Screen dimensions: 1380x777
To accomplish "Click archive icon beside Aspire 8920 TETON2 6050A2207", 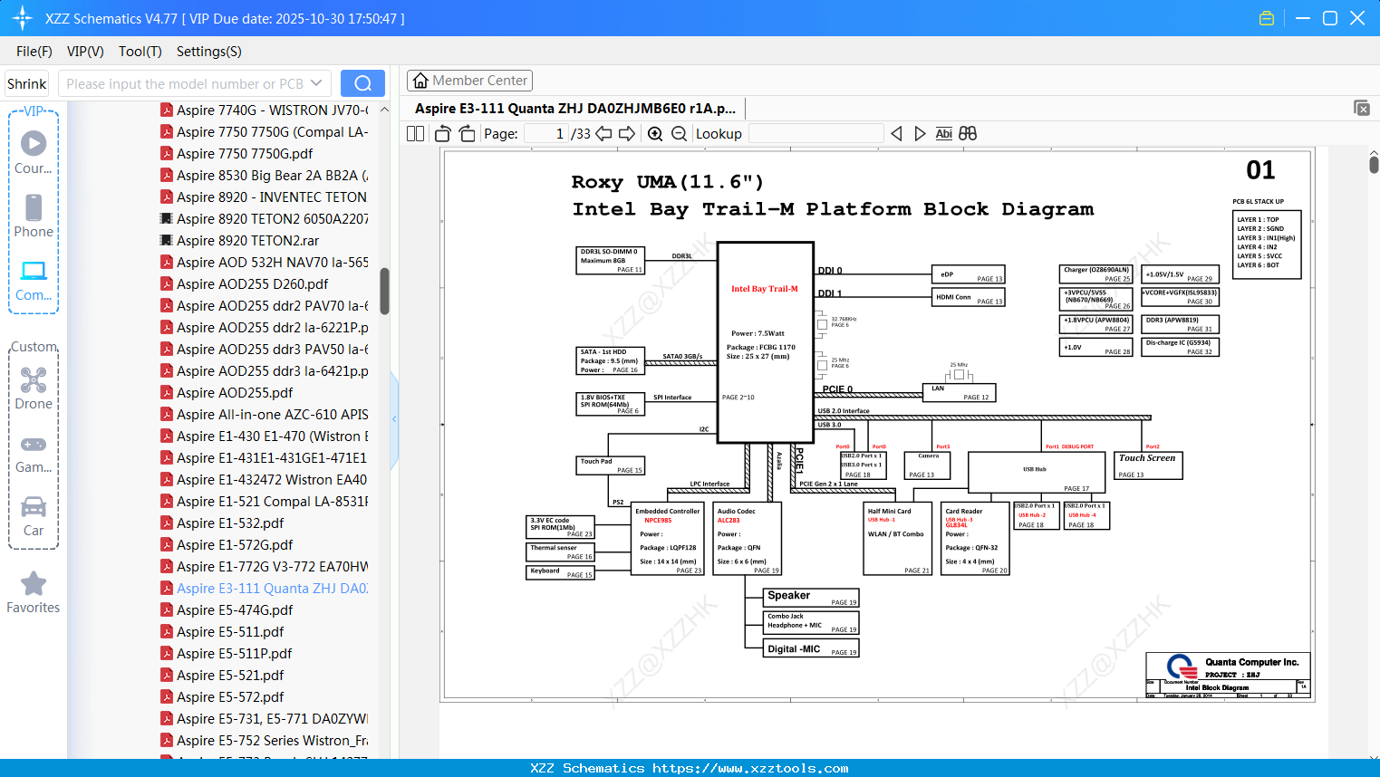I will tap(167, 218).
